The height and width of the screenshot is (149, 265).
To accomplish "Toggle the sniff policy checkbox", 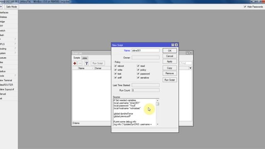I will (116, 77).
